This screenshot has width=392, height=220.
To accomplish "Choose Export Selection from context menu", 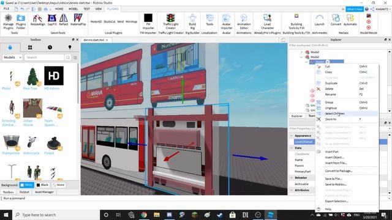I will (x=347, y=201).
